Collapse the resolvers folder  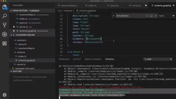click(15, 40)
